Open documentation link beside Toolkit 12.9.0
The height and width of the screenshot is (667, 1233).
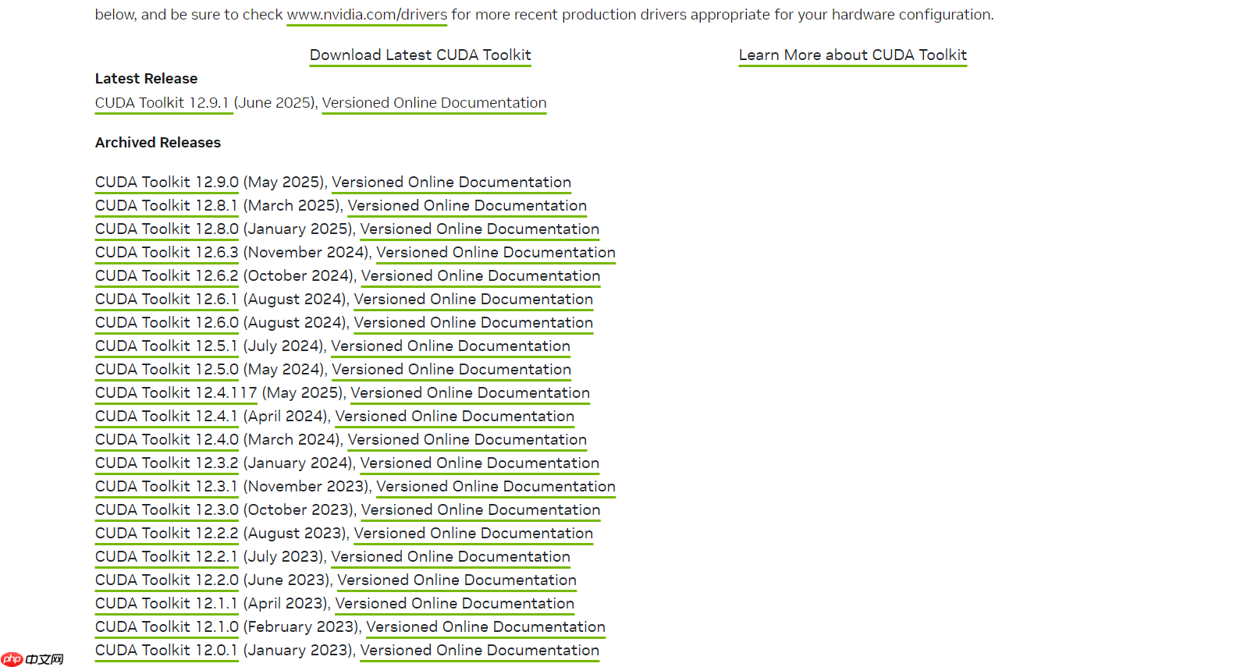tap(452, 183)
